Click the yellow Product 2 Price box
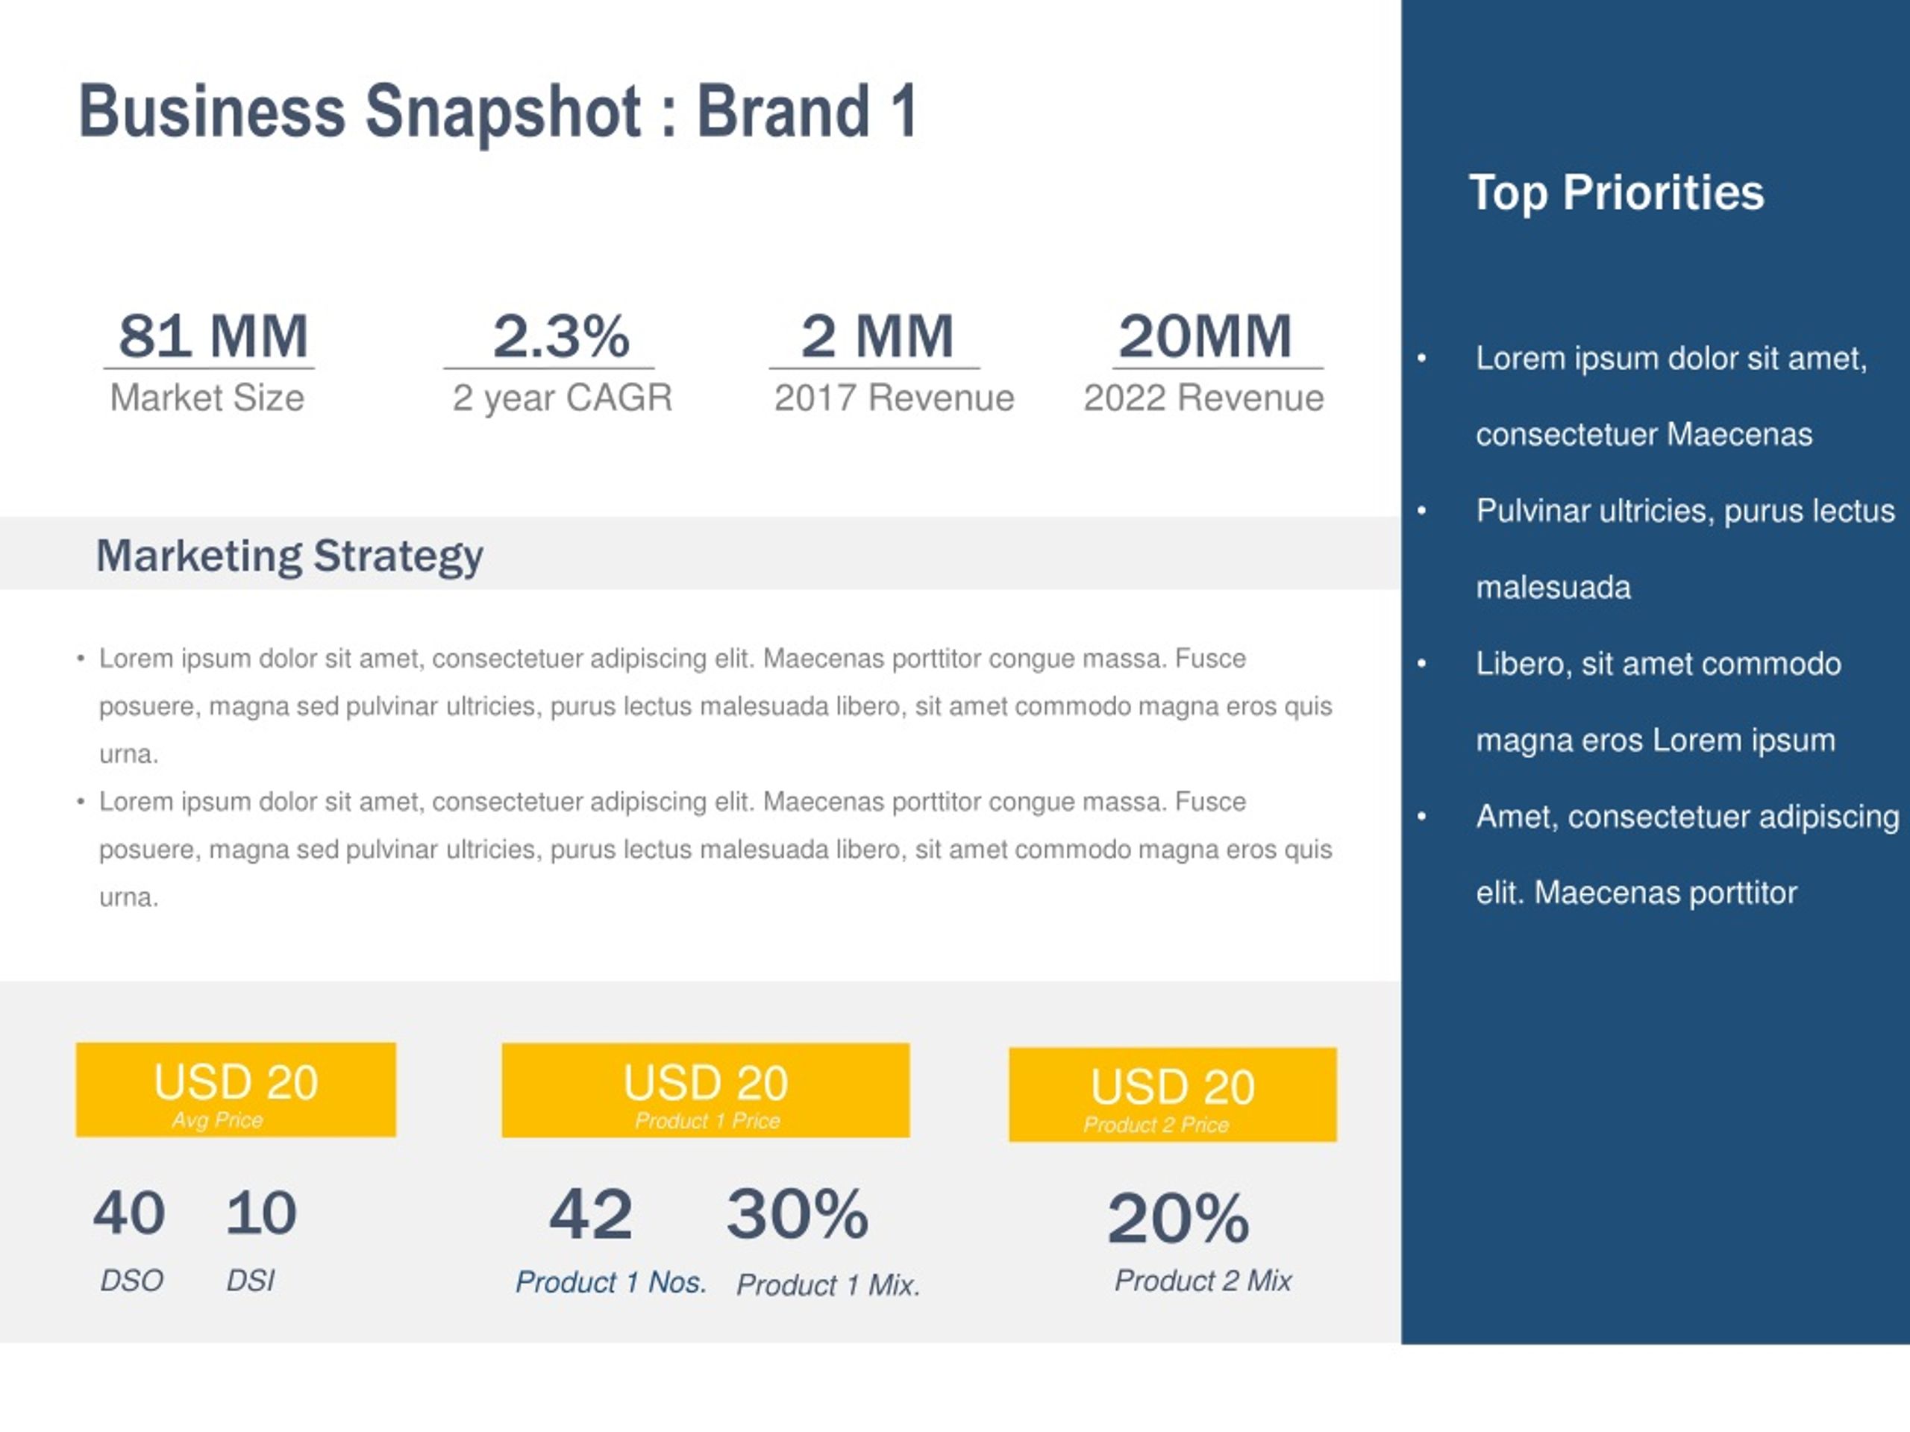The width and height of the screenshot is (1910, 1432). click(x=1173, y=1094)
